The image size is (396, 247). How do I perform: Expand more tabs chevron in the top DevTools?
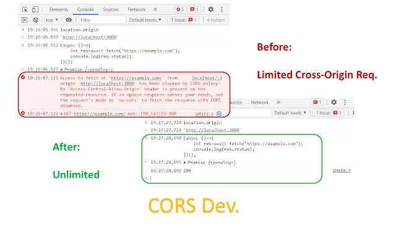155,10
